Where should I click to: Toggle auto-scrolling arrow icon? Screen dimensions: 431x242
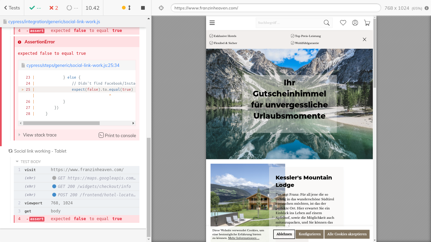coord(129,8)
